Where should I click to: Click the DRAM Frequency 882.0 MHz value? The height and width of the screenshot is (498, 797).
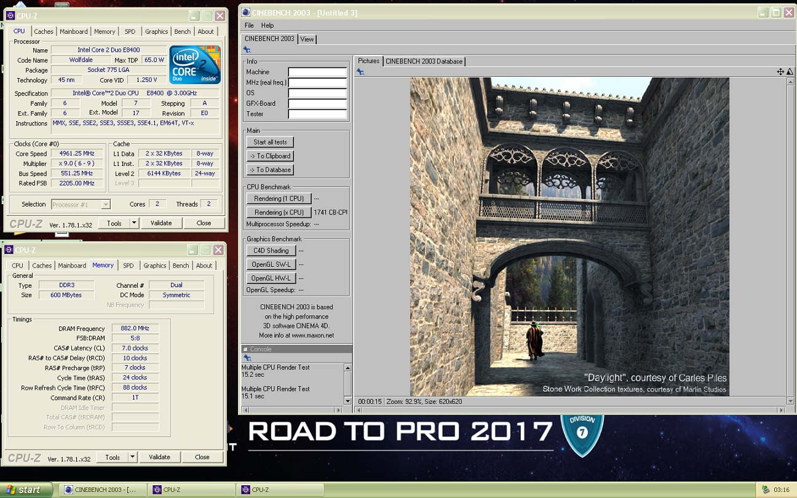point(135,328)
